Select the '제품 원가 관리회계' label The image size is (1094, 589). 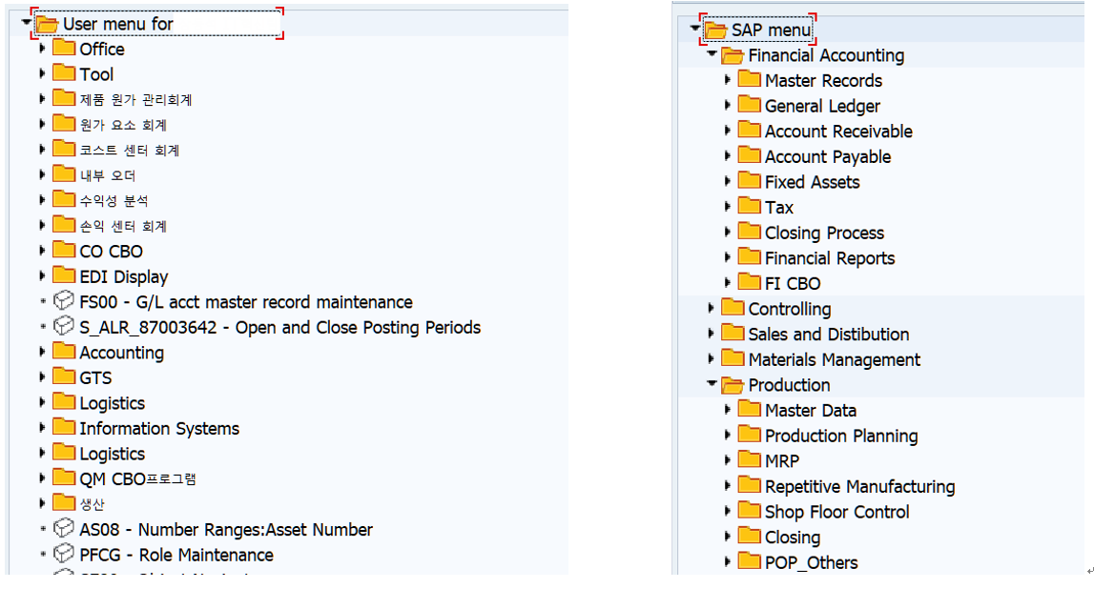point(135,100)
